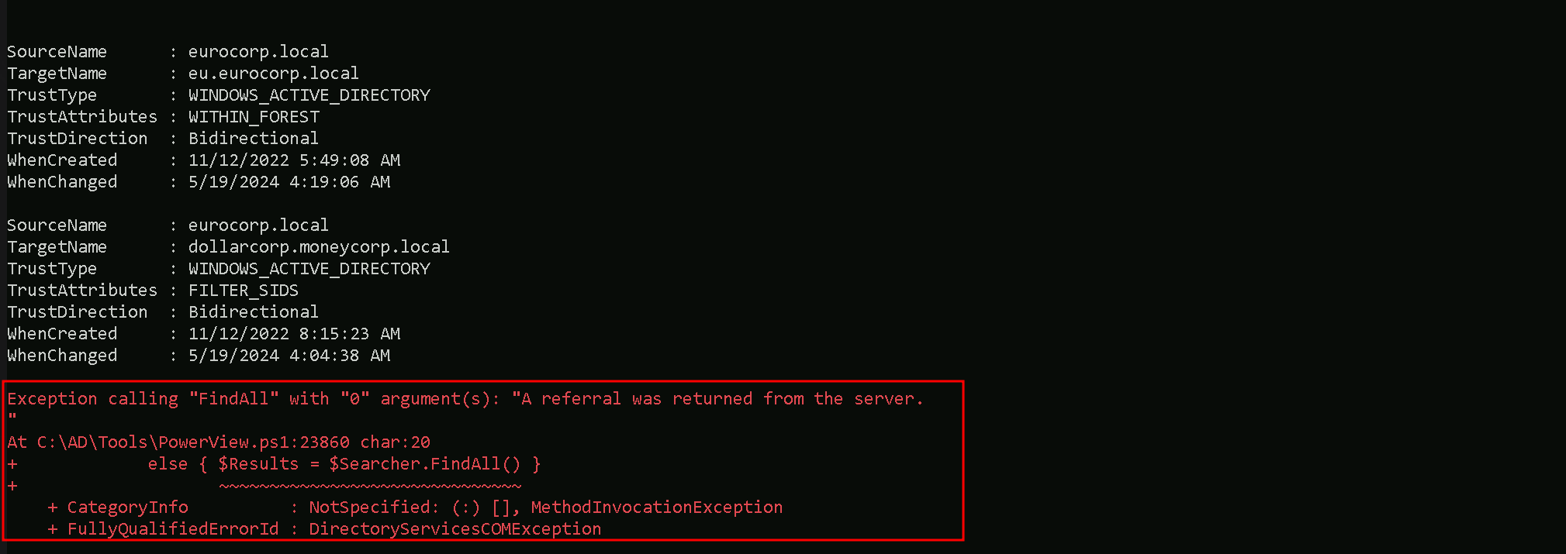This screenshot has height=554, width=1566.
Task: Click the tilde underline error marker
Action: coord(370,487)
